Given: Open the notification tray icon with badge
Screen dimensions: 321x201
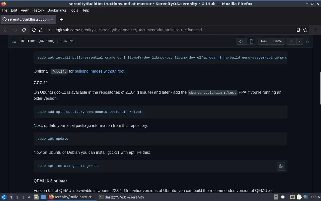Looking at the screenshot, I should [x=305, y=197].
